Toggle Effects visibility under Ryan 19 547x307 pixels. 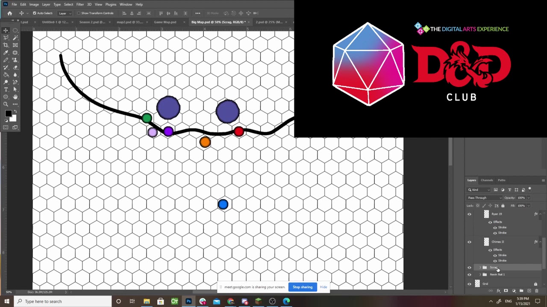click(x=490, y=222)
